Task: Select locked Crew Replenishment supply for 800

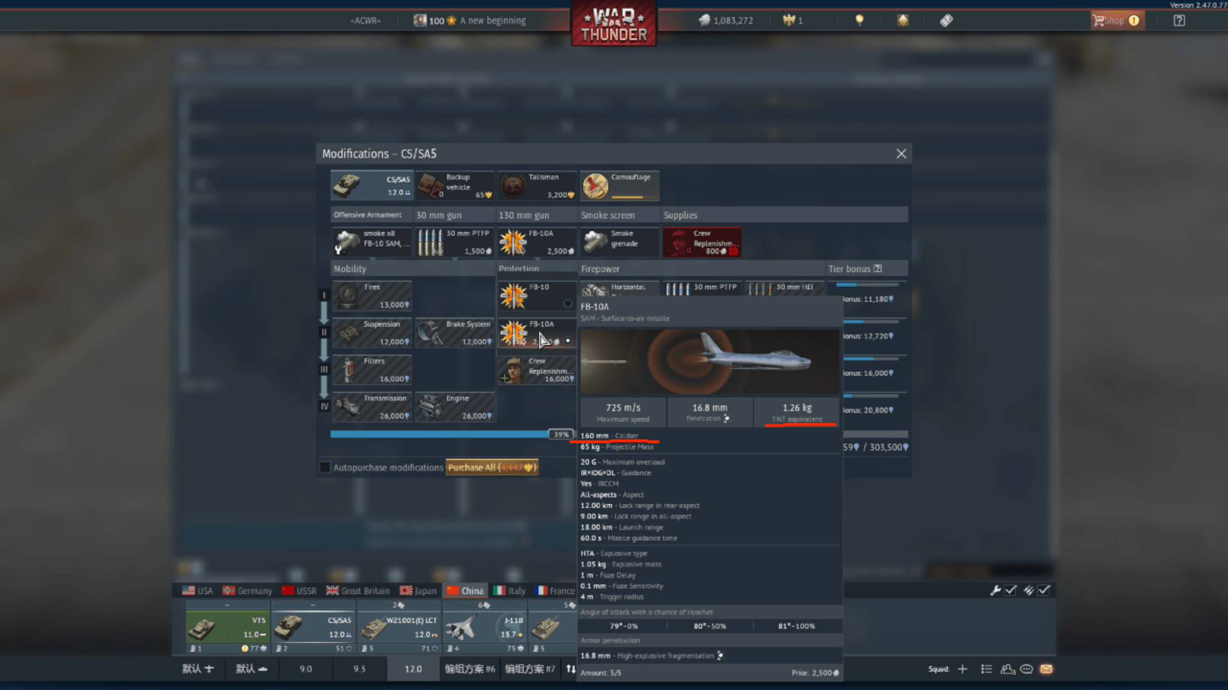Action: (702, 243)
